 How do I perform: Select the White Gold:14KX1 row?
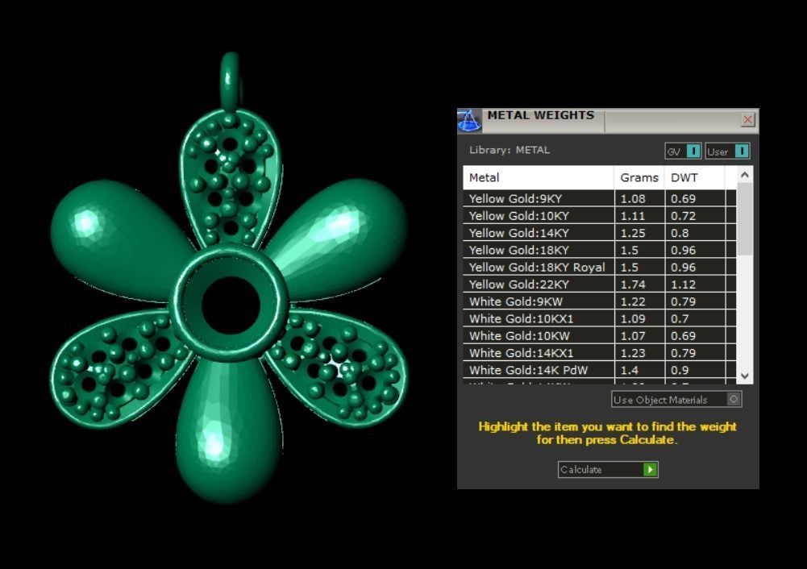pyautogui.click(x=600, y=353)
